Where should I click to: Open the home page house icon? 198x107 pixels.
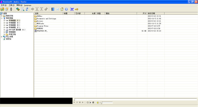(62, 9)
